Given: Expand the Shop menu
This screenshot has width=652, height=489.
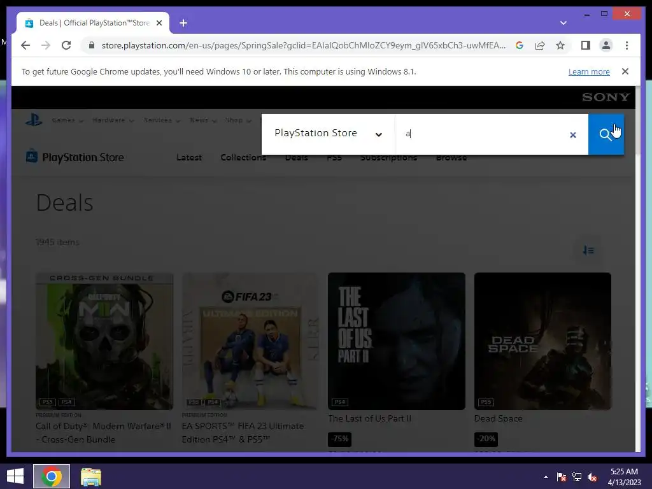Looking at the screenshot, I should [x=238, y=120].
